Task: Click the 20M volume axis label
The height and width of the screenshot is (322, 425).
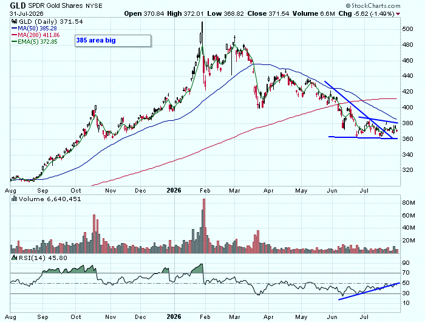Action: tap(409, 241)
